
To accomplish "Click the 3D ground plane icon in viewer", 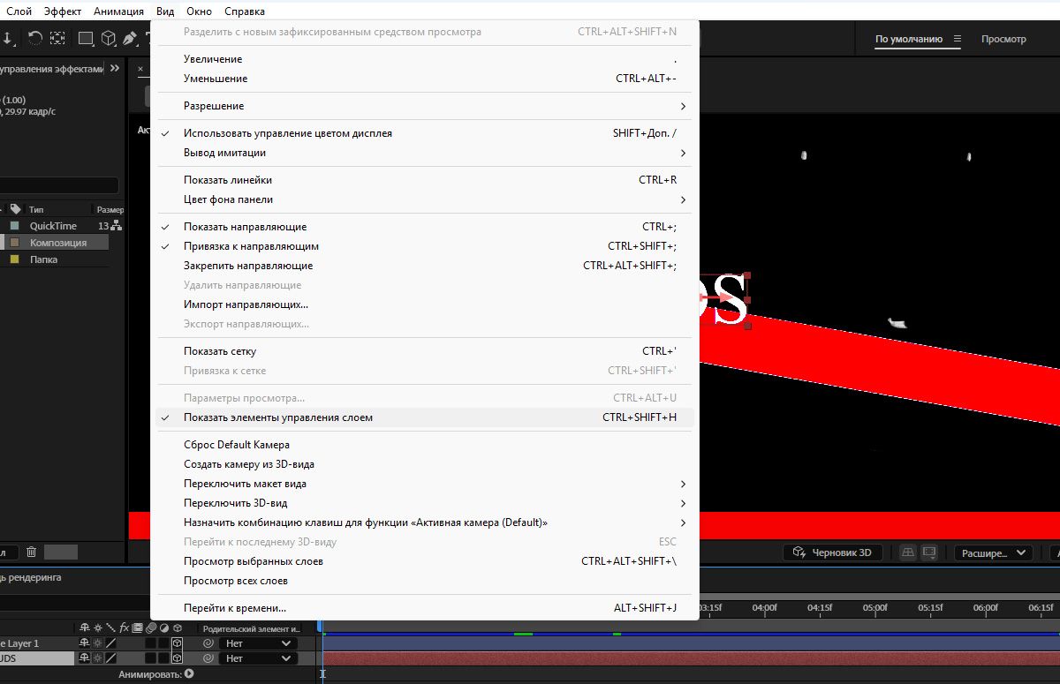I will [x=907, y=552].
